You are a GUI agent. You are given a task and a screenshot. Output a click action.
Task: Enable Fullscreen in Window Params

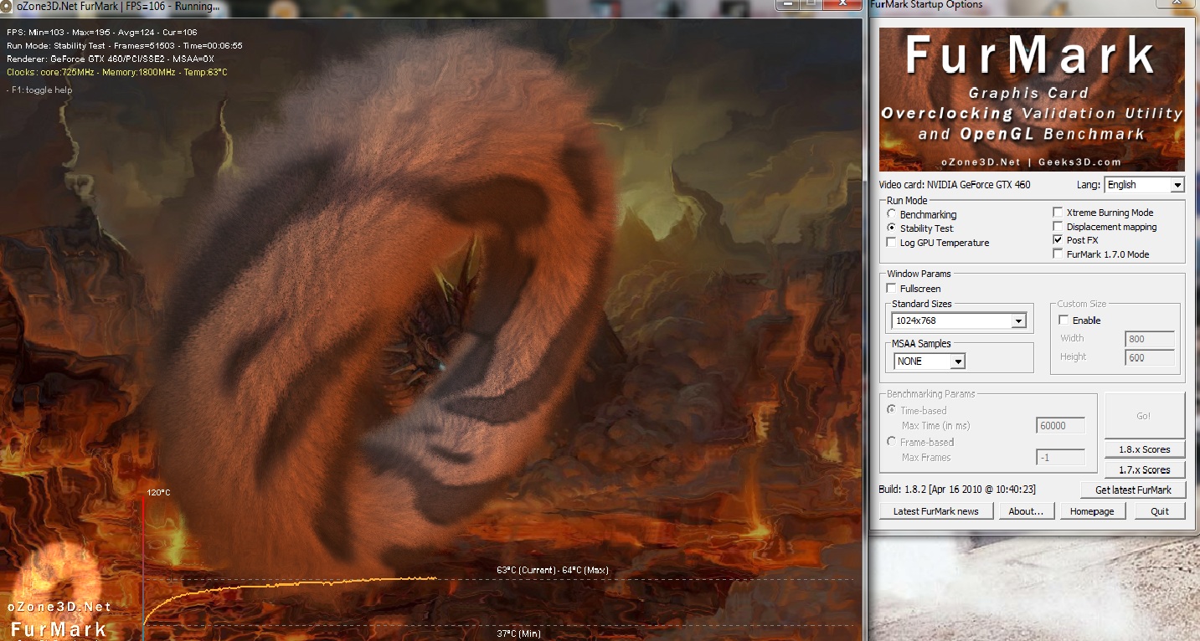892,289
